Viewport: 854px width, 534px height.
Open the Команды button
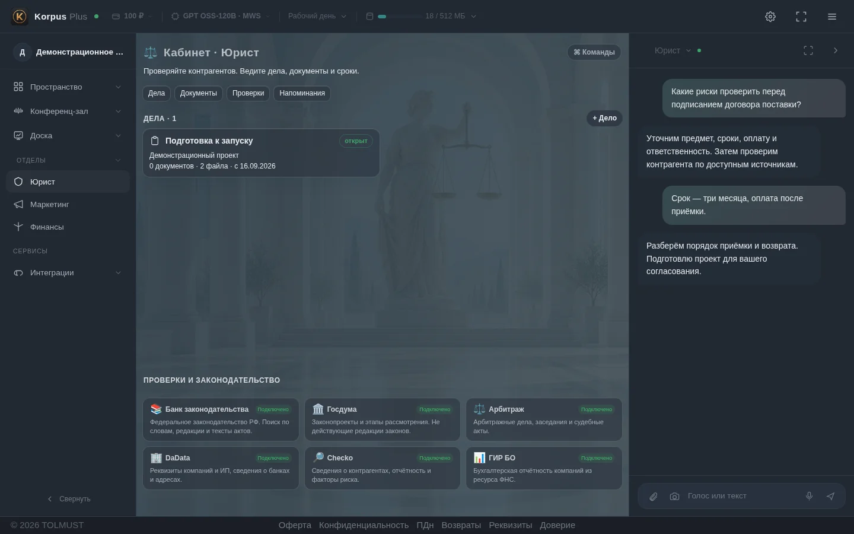[594, 52]
